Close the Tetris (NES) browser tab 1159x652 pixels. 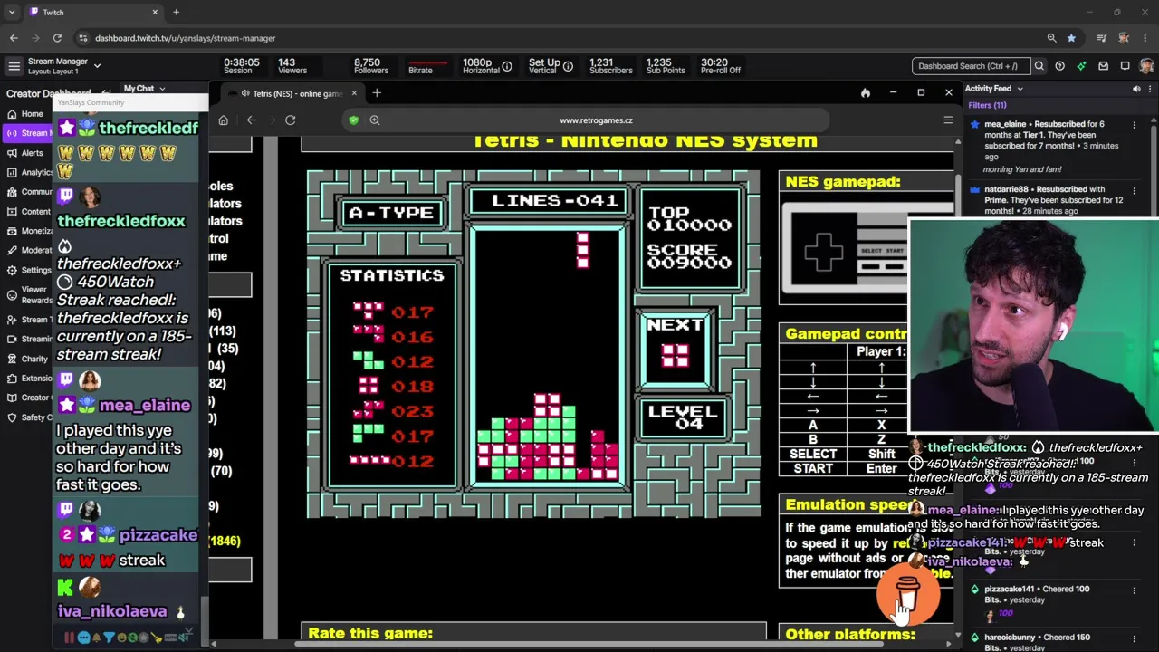click(354, 93)
